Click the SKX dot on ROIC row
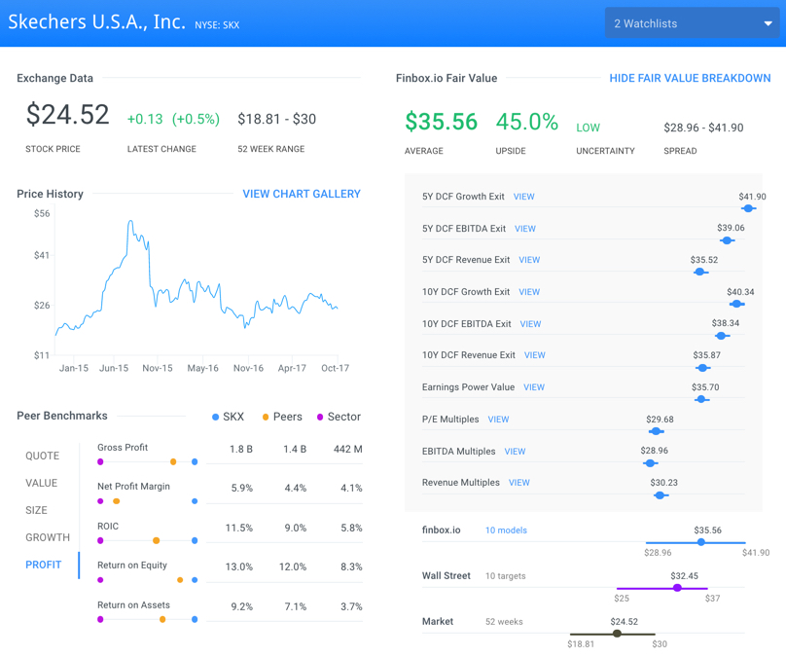This screenshot has height=658, width=786. (x=195, y=540)
